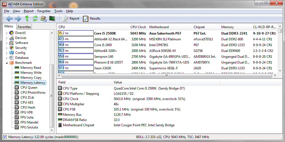
Task: Toggle the status bar Memory Latency checkbox
Action: tap(5, 137)
